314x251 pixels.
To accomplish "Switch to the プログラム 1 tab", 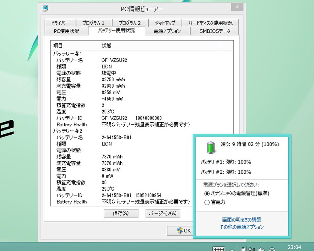I will [x=94, y=23].
